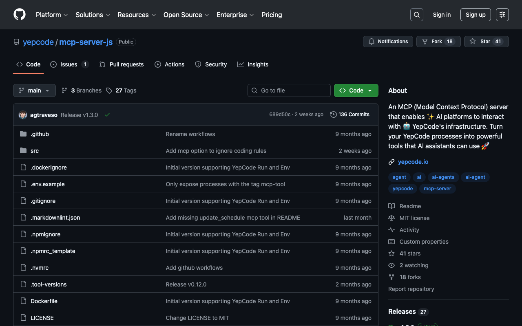This screenshot has height=326, width=522.
Task: Open the green Code dropdown
Action: (356, 90)
